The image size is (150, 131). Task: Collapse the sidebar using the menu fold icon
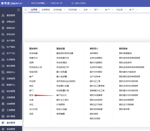pos(18,10)
